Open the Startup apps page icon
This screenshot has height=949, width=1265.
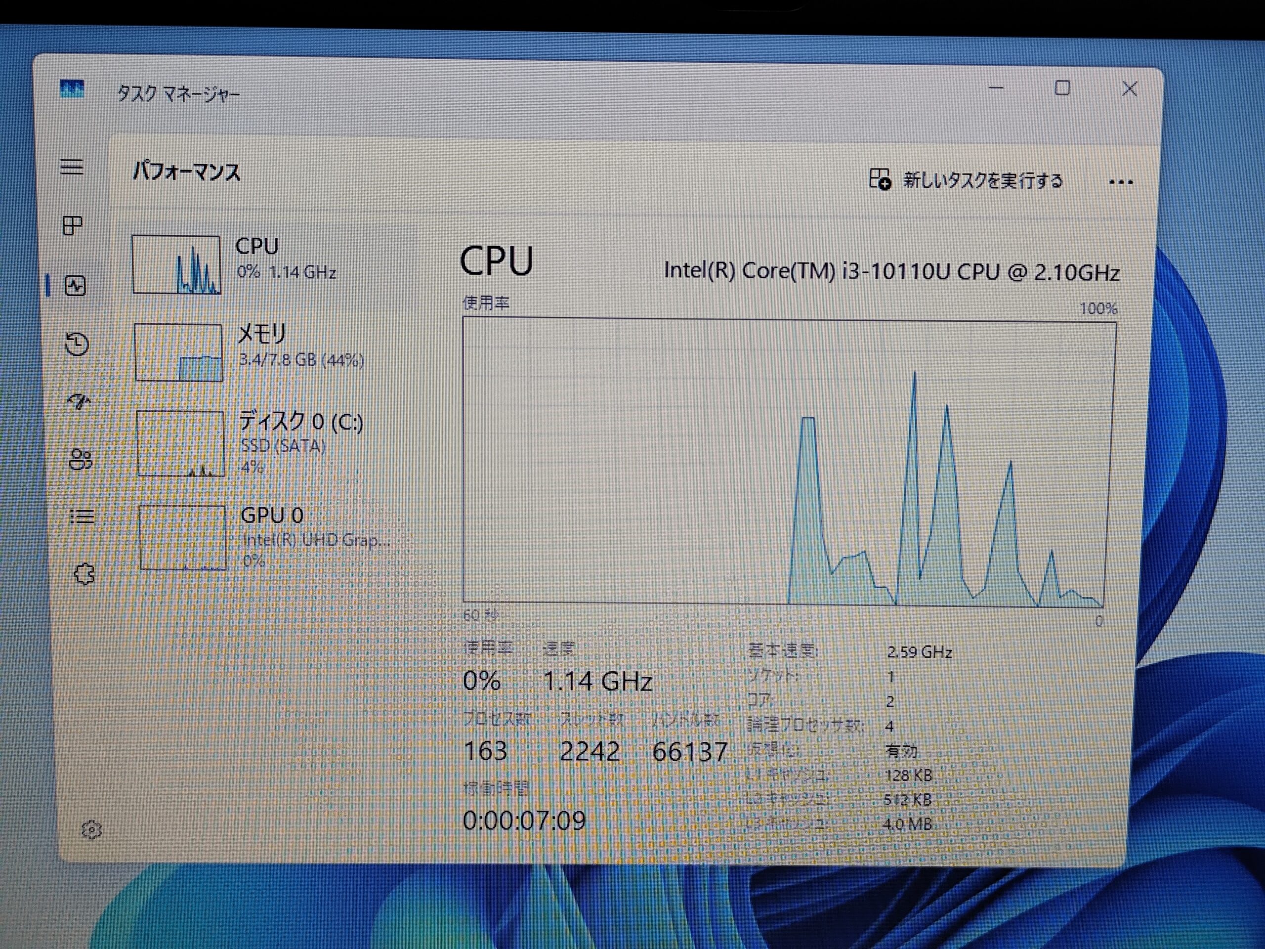[x=79, y=401]
